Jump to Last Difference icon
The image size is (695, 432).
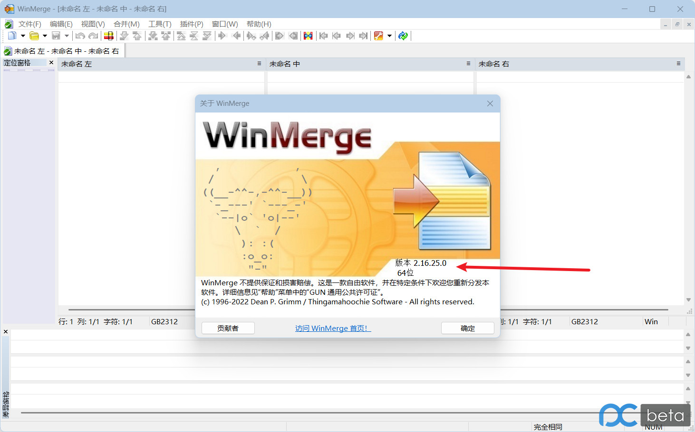[x=207, y=36]
